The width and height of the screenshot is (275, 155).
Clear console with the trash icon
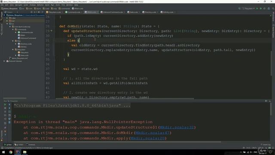tap(9, 122)
